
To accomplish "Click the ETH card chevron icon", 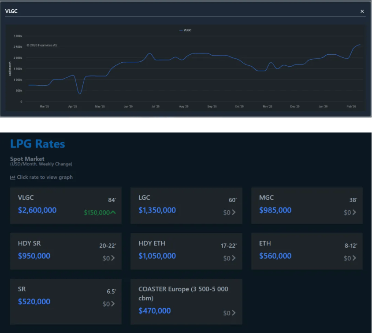I will [x=354, y=258].
